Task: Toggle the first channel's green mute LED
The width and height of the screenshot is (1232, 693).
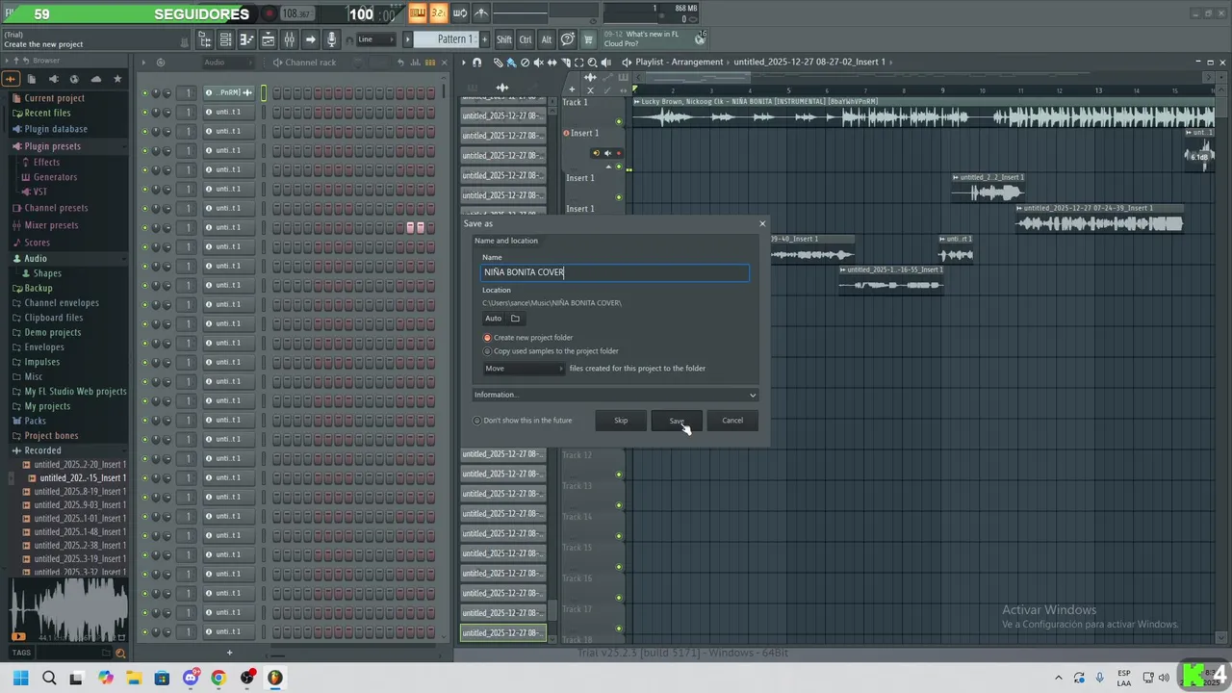Action: pos(144,93)
